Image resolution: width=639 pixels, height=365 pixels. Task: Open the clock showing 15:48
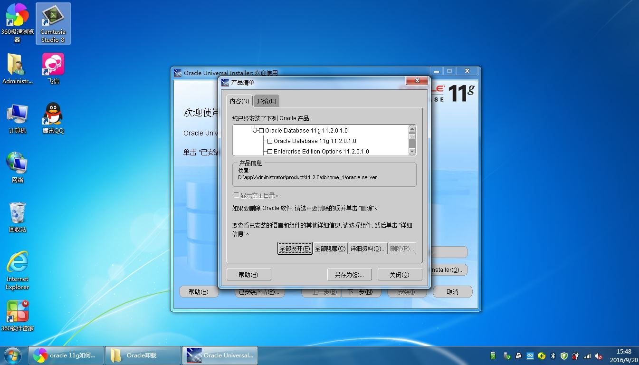click(623, 352)
